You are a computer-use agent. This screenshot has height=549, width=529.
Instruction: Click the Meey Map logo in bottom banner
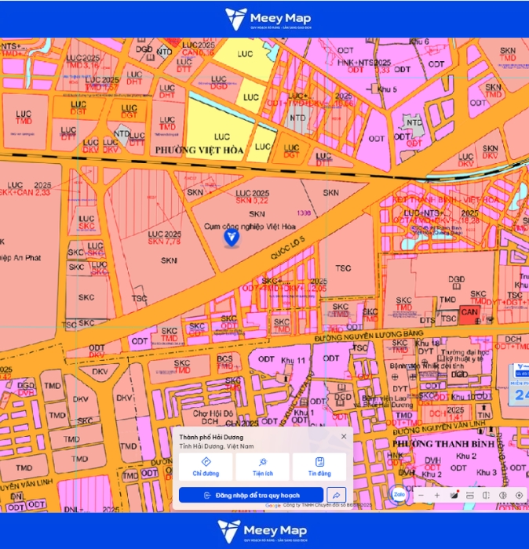click(262, 531)
